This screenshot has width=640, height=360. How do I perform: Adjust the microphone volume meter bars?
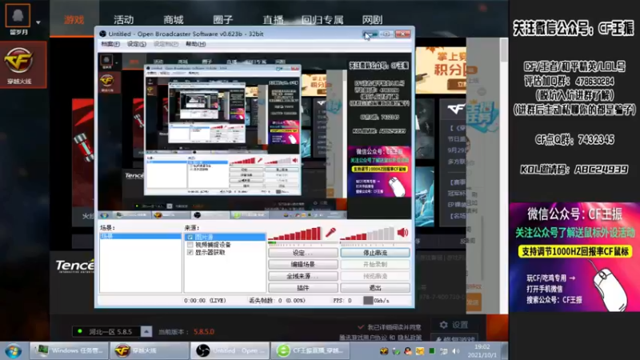pos(295,234)
